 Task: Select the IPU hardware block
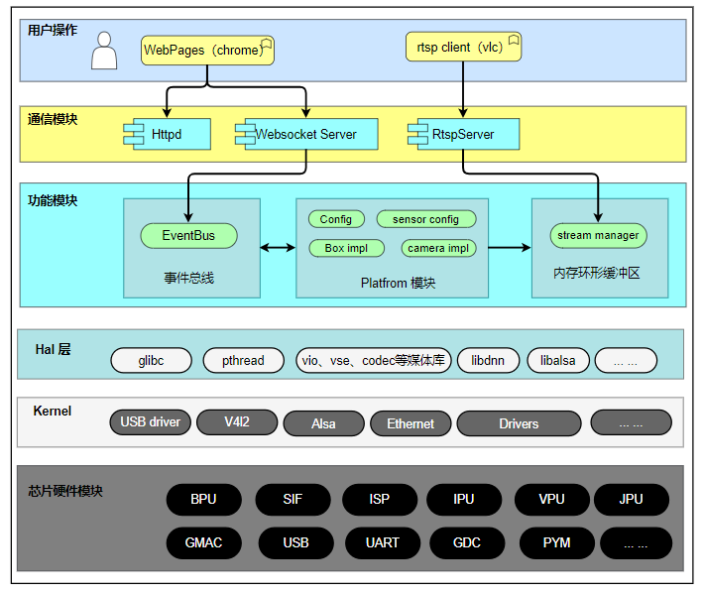(x=464, y=500)
